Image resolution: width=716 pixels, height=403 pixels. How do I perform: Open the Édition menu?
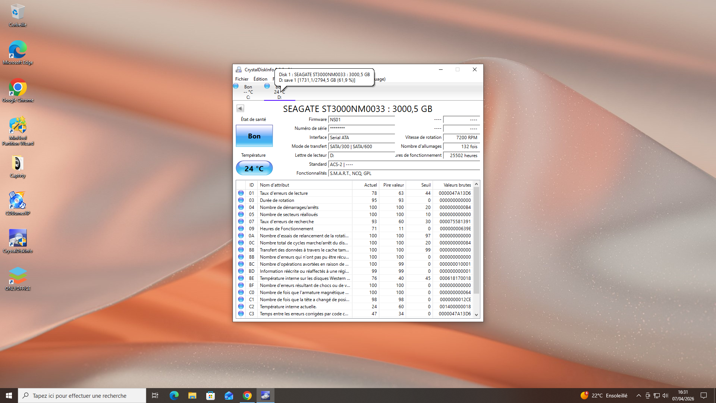point(260,79)
